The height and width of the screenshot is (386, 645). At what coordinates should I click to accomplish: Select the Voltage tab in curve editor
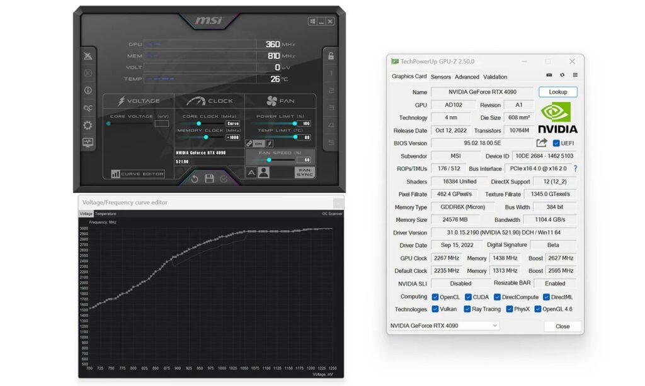86,214
